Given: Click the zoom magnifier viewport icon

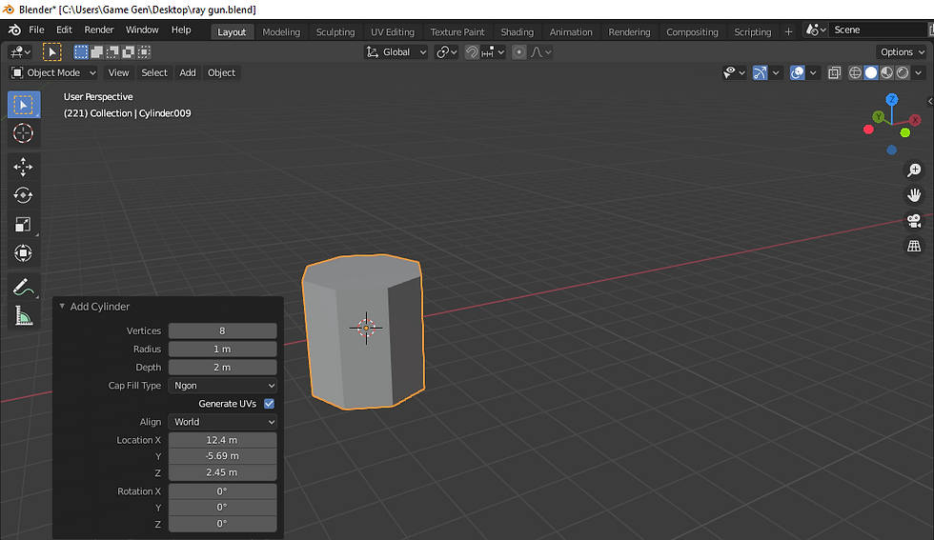Looking at the screenshot, I should [x=914, y=170].
